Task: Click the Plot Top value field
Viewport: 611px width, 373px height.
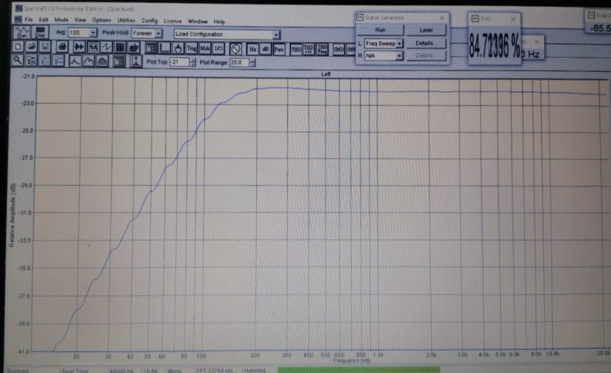Action: [x=178, y=62]
